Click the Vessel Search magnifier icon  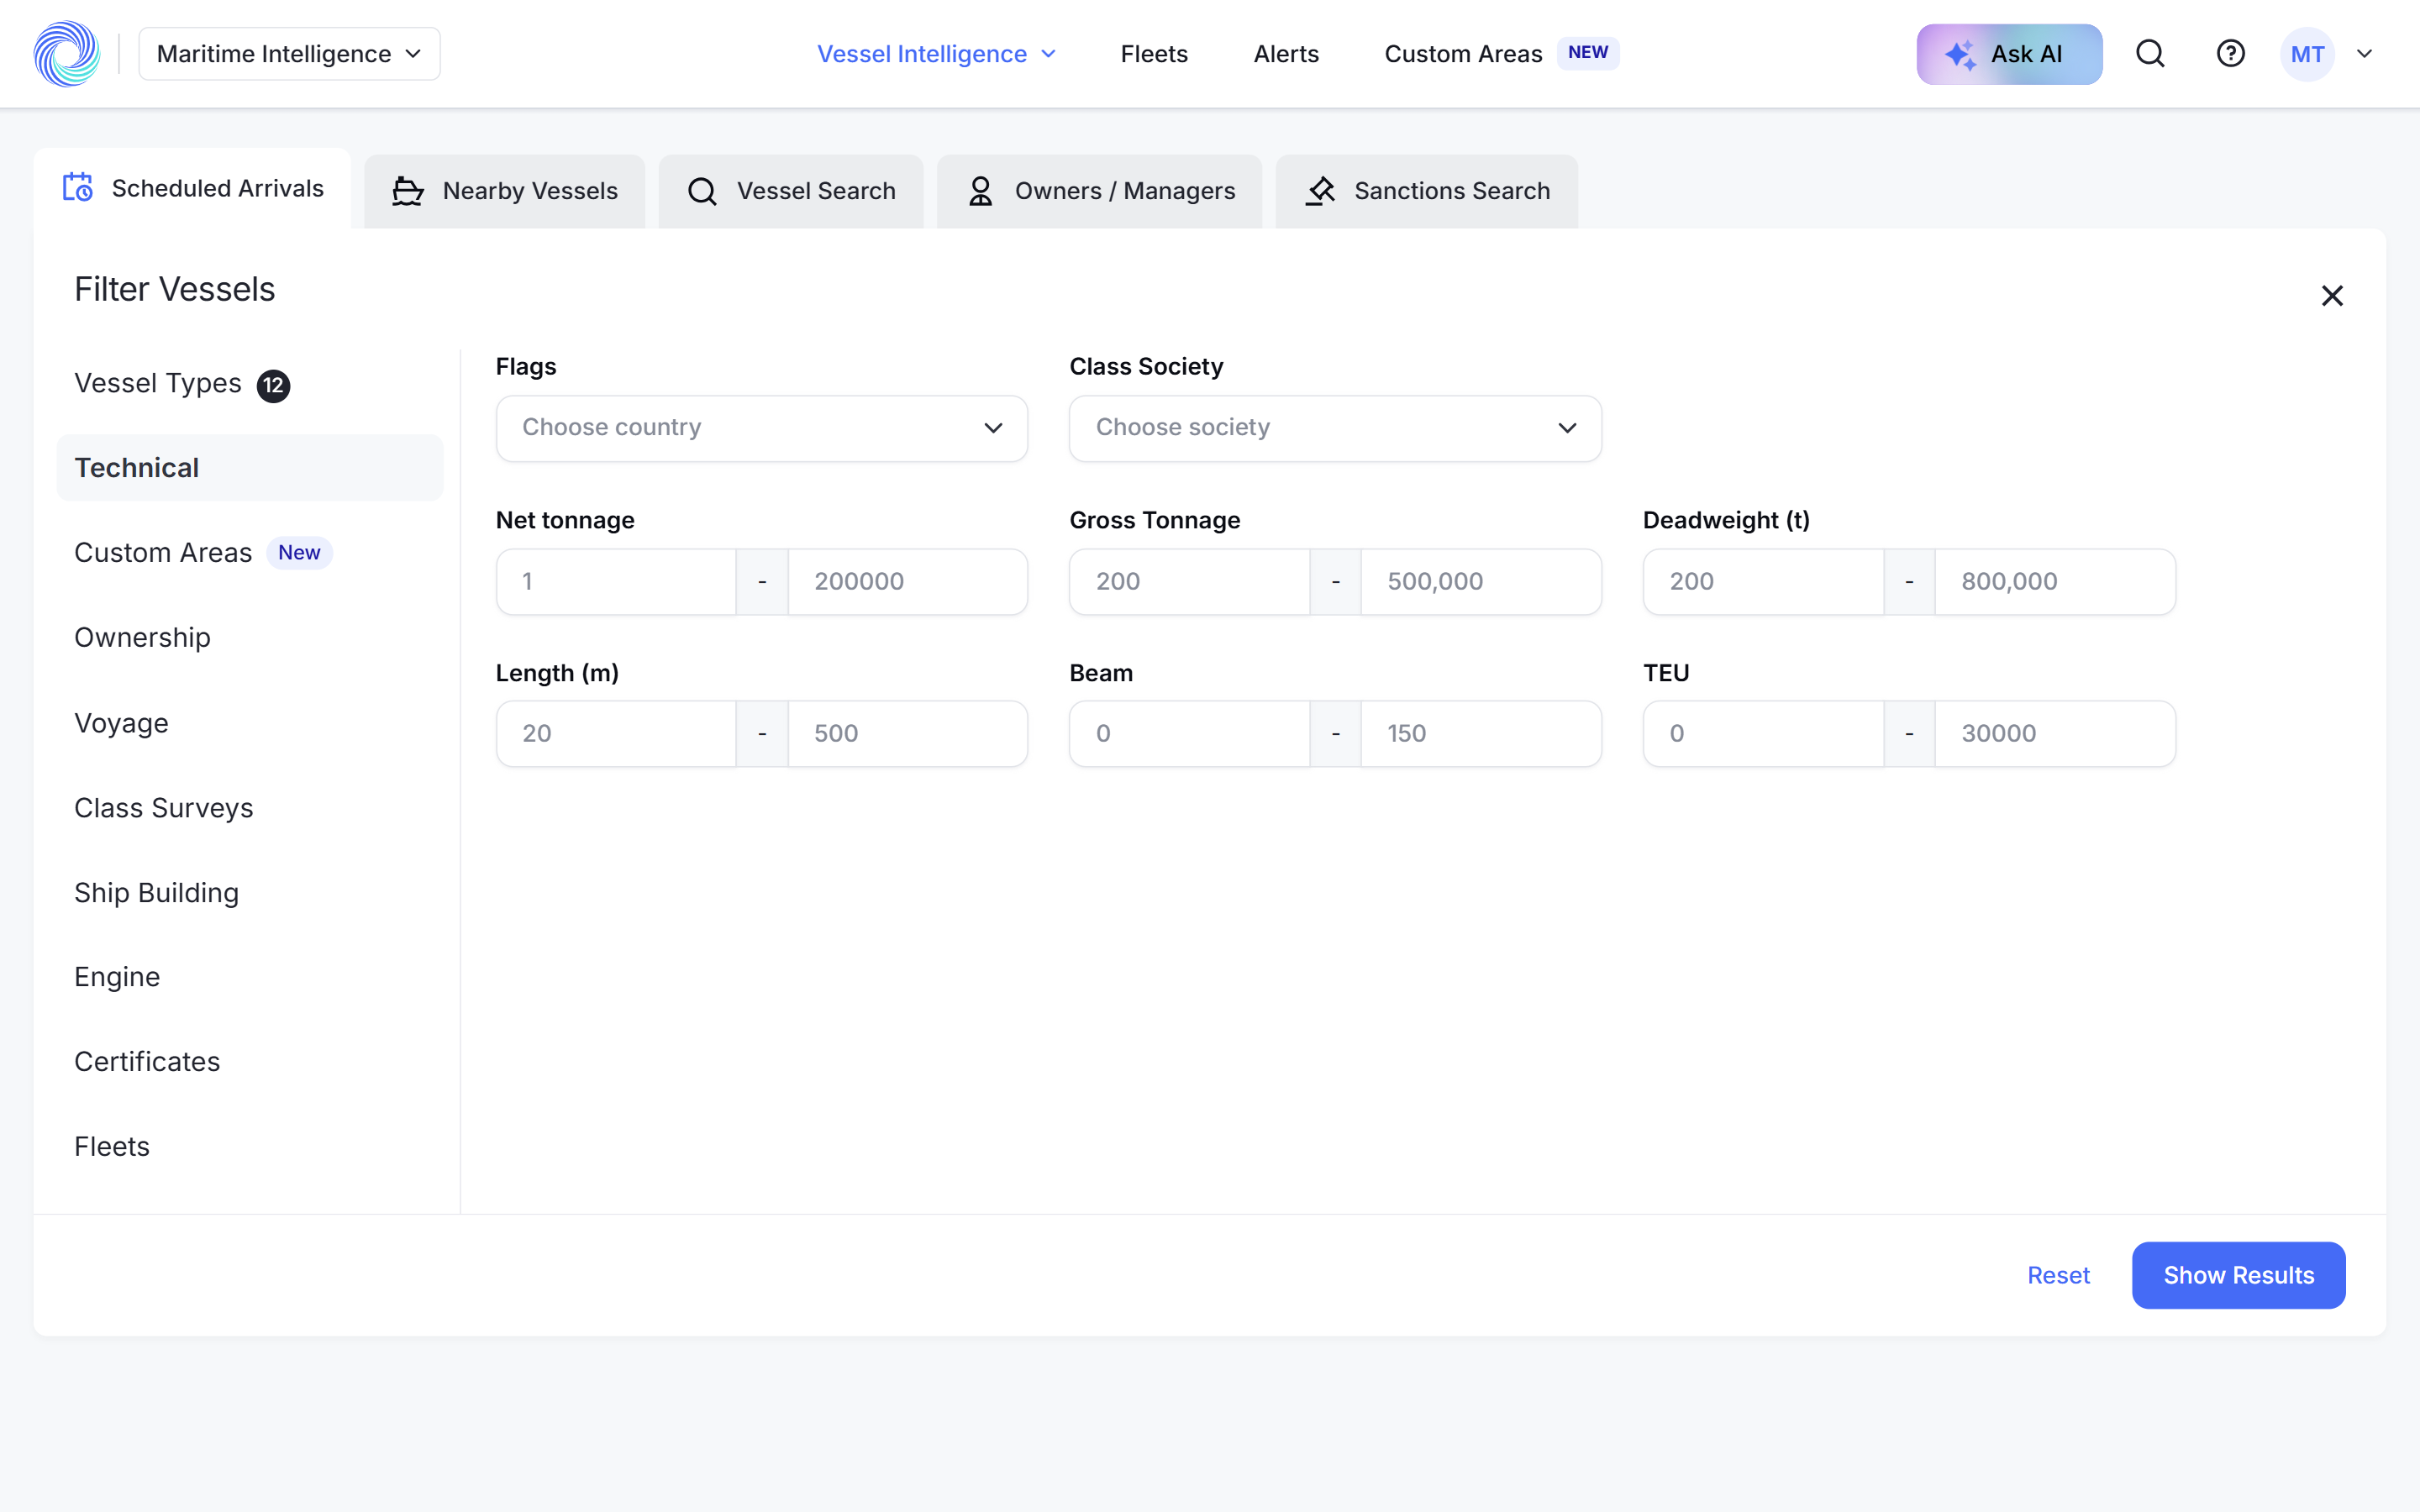(x=702, y=191)
